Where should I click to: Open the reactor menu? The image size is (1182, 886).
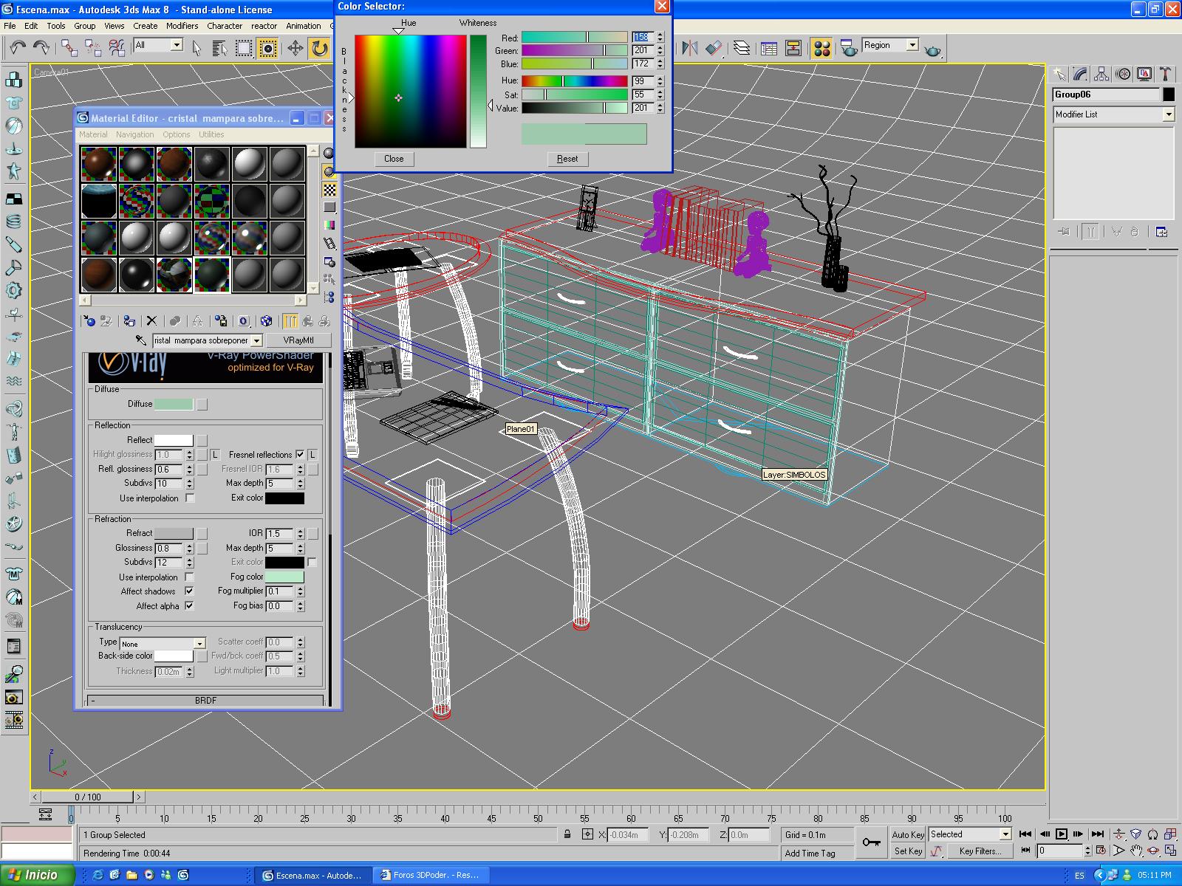pyautogui.click(x=264, y=26)
